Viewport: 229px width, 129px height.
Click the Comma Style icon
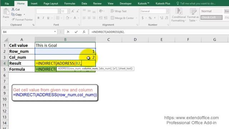click(x=155, y=18)
